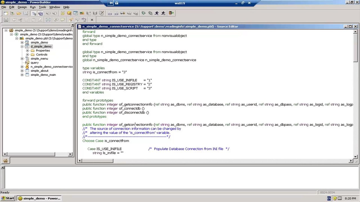Image resolution: width=360 pixels, height=202 pixels.
Task: Click the Run/Preview object toolbar icon
Action: (25, 13)
